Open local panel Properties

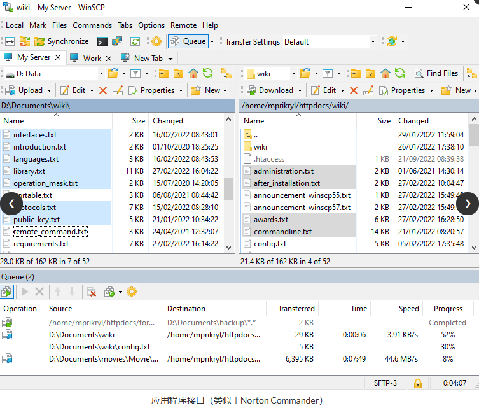[x=151, y=90]
